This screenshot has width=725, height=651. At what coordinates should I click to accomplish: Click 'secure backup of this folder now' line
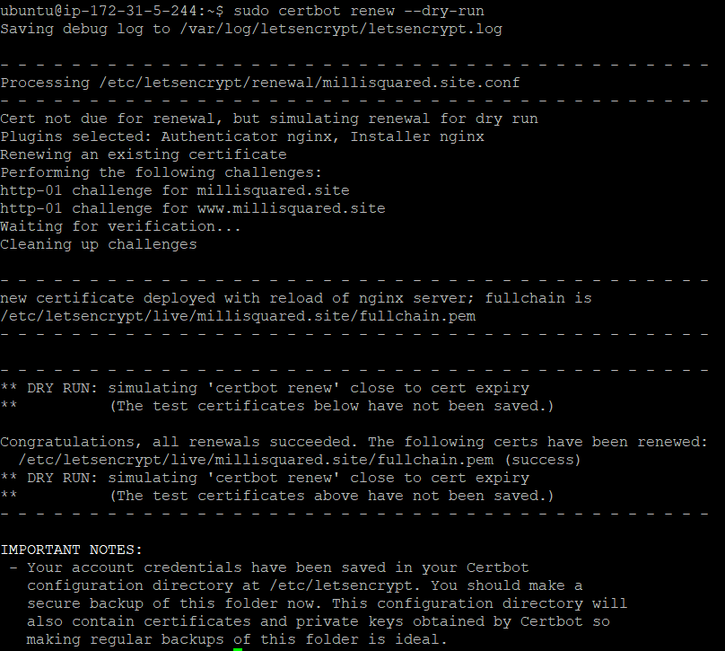point(327,603)
